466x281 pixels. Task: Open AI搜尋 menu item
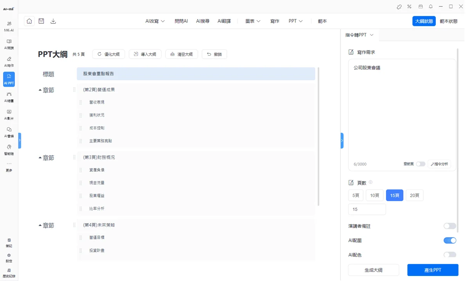coord(203,21)
